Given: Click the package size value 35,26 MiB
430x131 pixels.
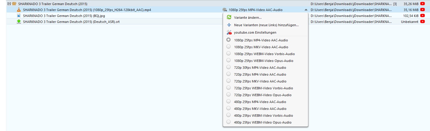Looking at the screenshot, I should [x=411, y=4].
